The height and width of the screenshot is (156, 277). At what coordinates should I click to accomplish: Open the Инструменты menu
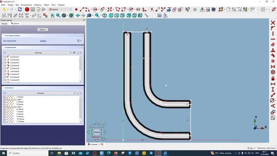[26, 5]
